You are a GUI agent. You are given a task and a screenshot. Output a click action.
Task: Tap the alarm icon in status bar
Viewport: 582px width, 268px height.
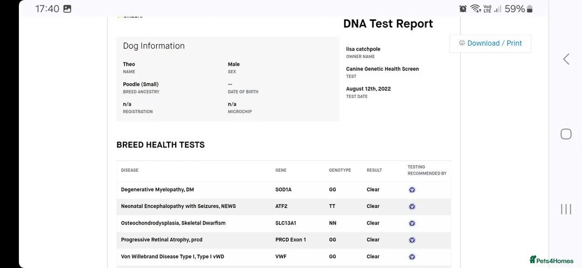click(x=463, y=9)
